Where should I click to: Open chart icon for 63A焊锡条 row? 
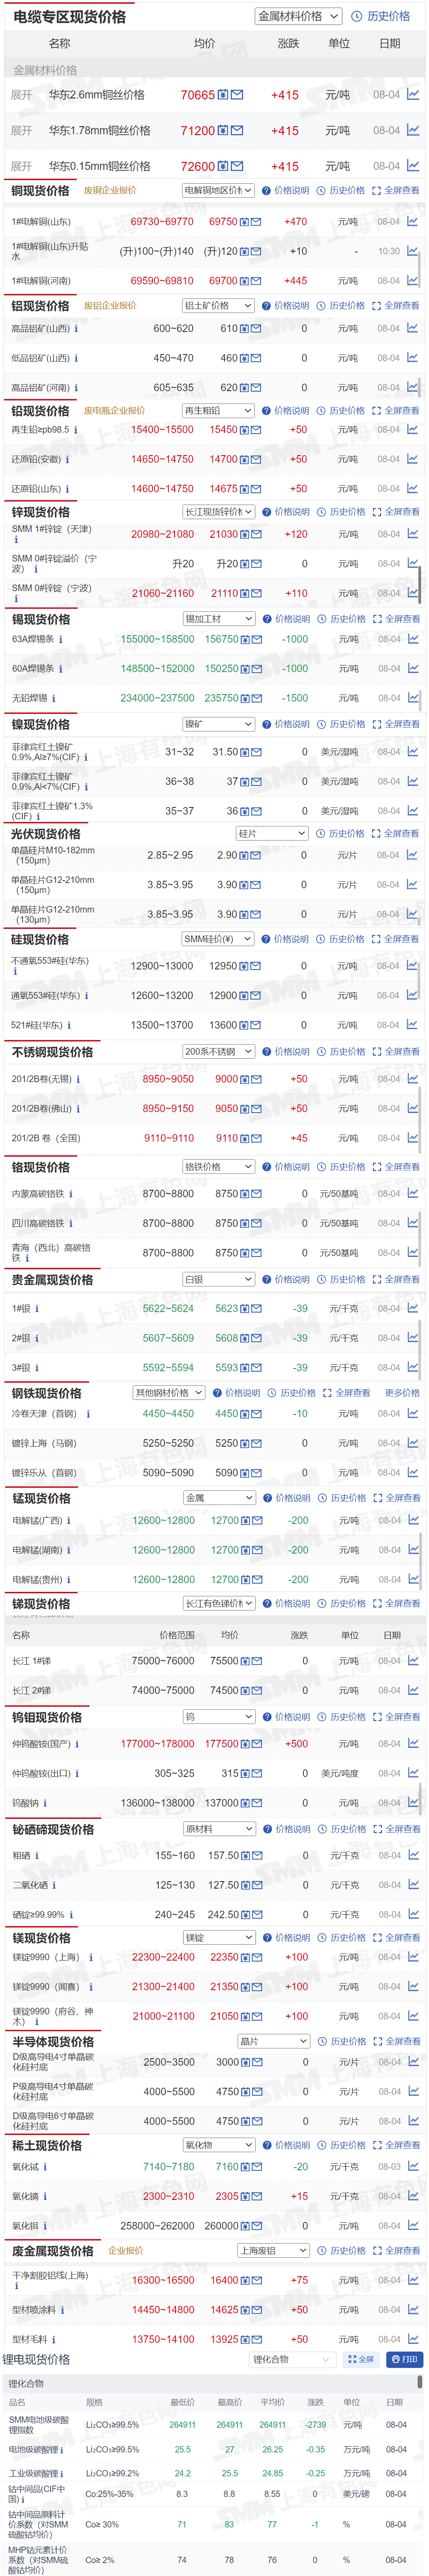click(x=413, y=638)
